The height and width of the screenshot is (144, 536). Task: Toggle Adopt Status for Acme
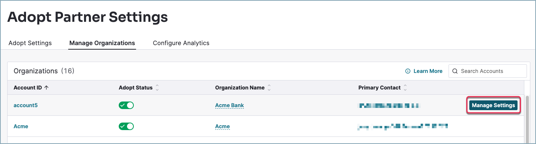(x=126, y=126)
